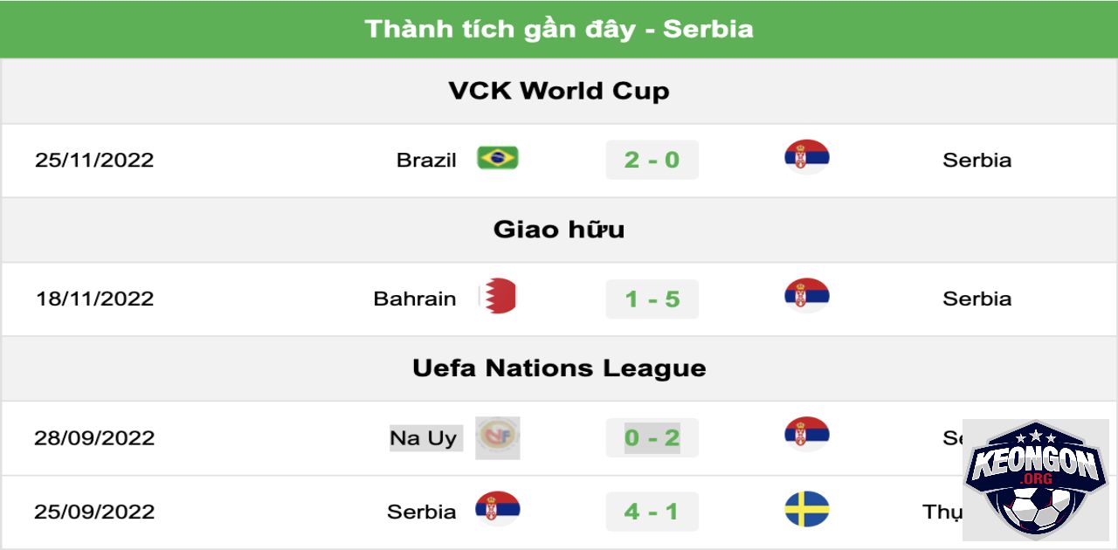This screenshot has height=550, width=1118.
Task: Select the Bahrain team name
Action: (415, 299)
